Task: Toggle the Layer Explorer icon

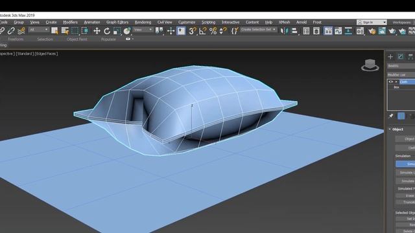Action: [x=316, y=31]
